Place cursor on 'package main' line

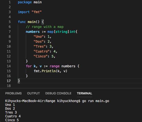30,2
